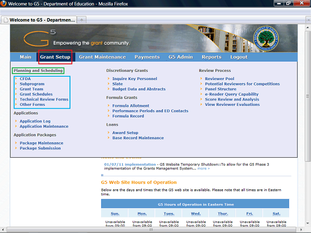
Task: Open the Payments menu
Action: [x=147, y=57]
